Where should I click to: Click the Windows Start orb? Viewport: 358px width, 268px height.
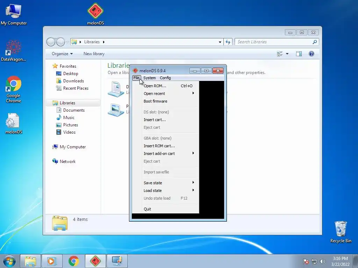coord(9,261)
